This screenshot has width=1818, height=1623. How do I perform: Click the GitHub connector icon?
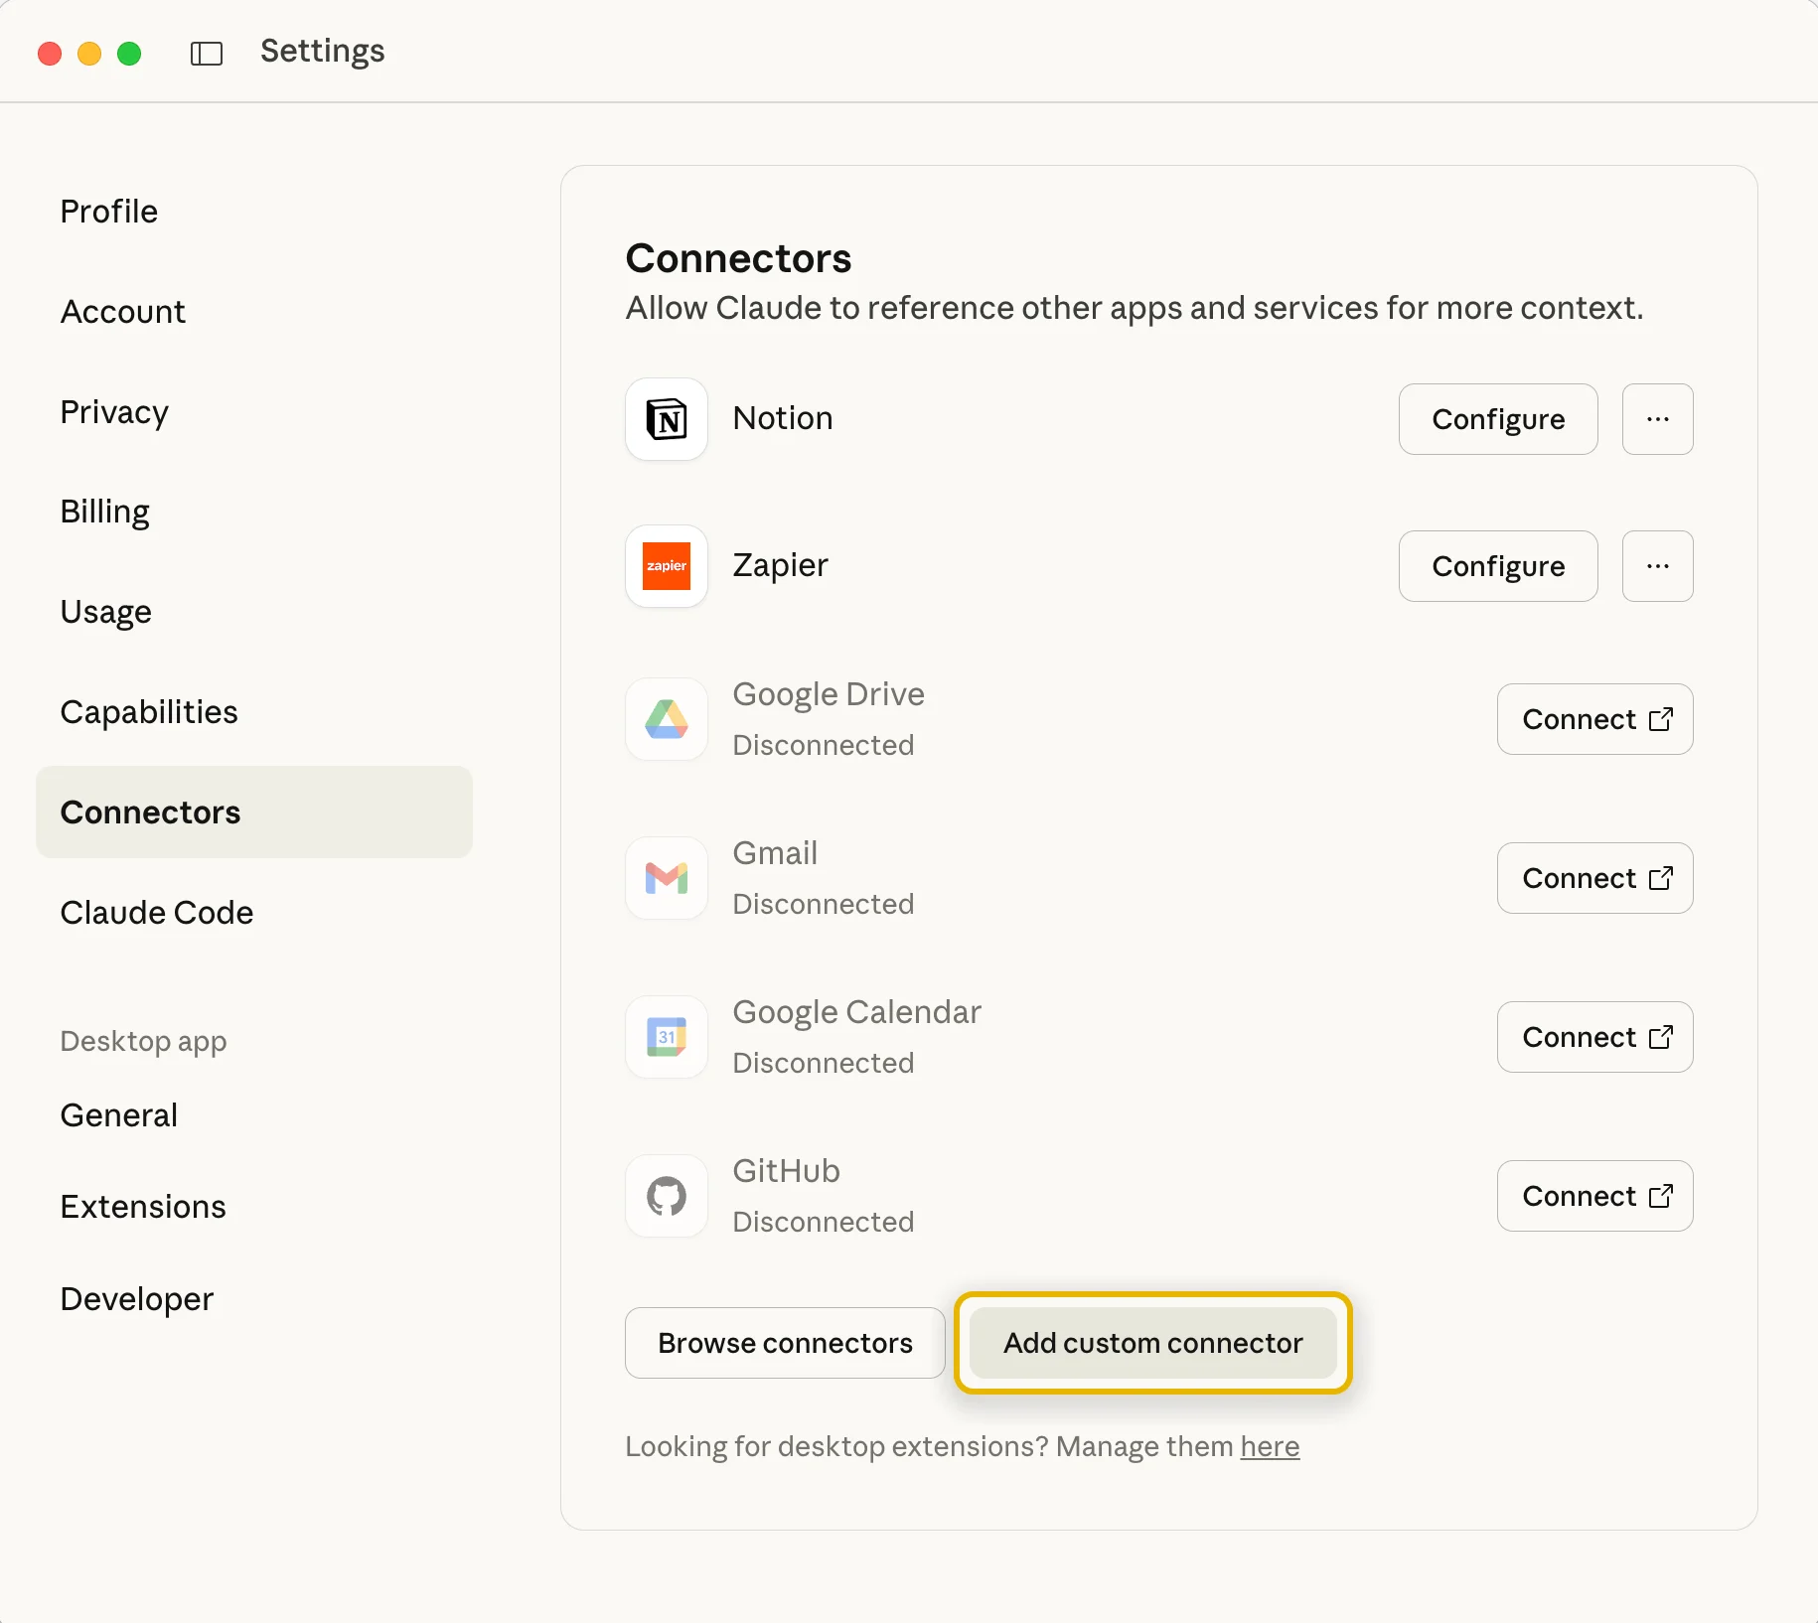(666, 1196)
